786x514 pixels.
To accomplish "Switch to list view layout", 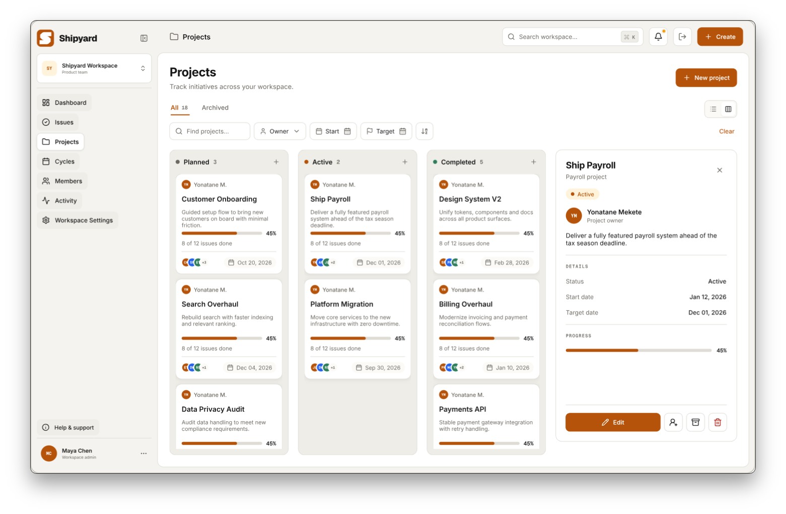I will click(713, 109).
